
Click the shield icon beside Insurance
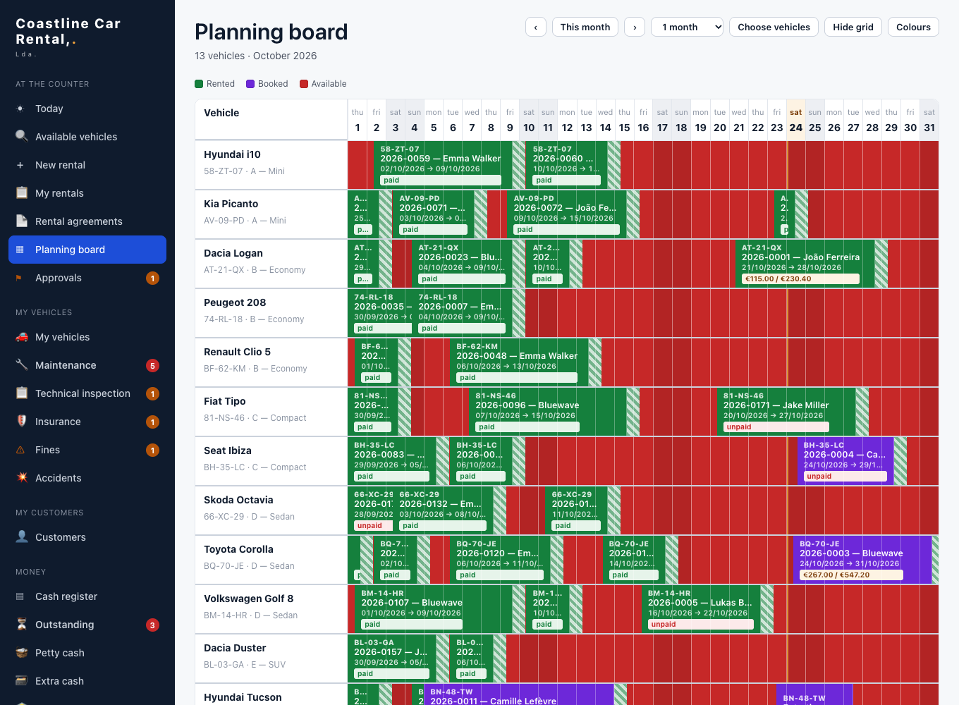coord(22,421)
